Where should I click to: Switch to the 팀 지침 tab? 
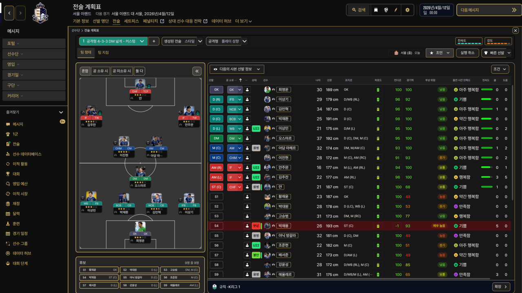click(x=103, y=53)
